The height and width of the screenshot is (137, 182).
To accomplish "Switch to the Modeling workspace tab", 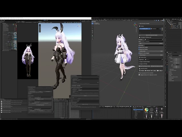I will [x=107, y=19].
